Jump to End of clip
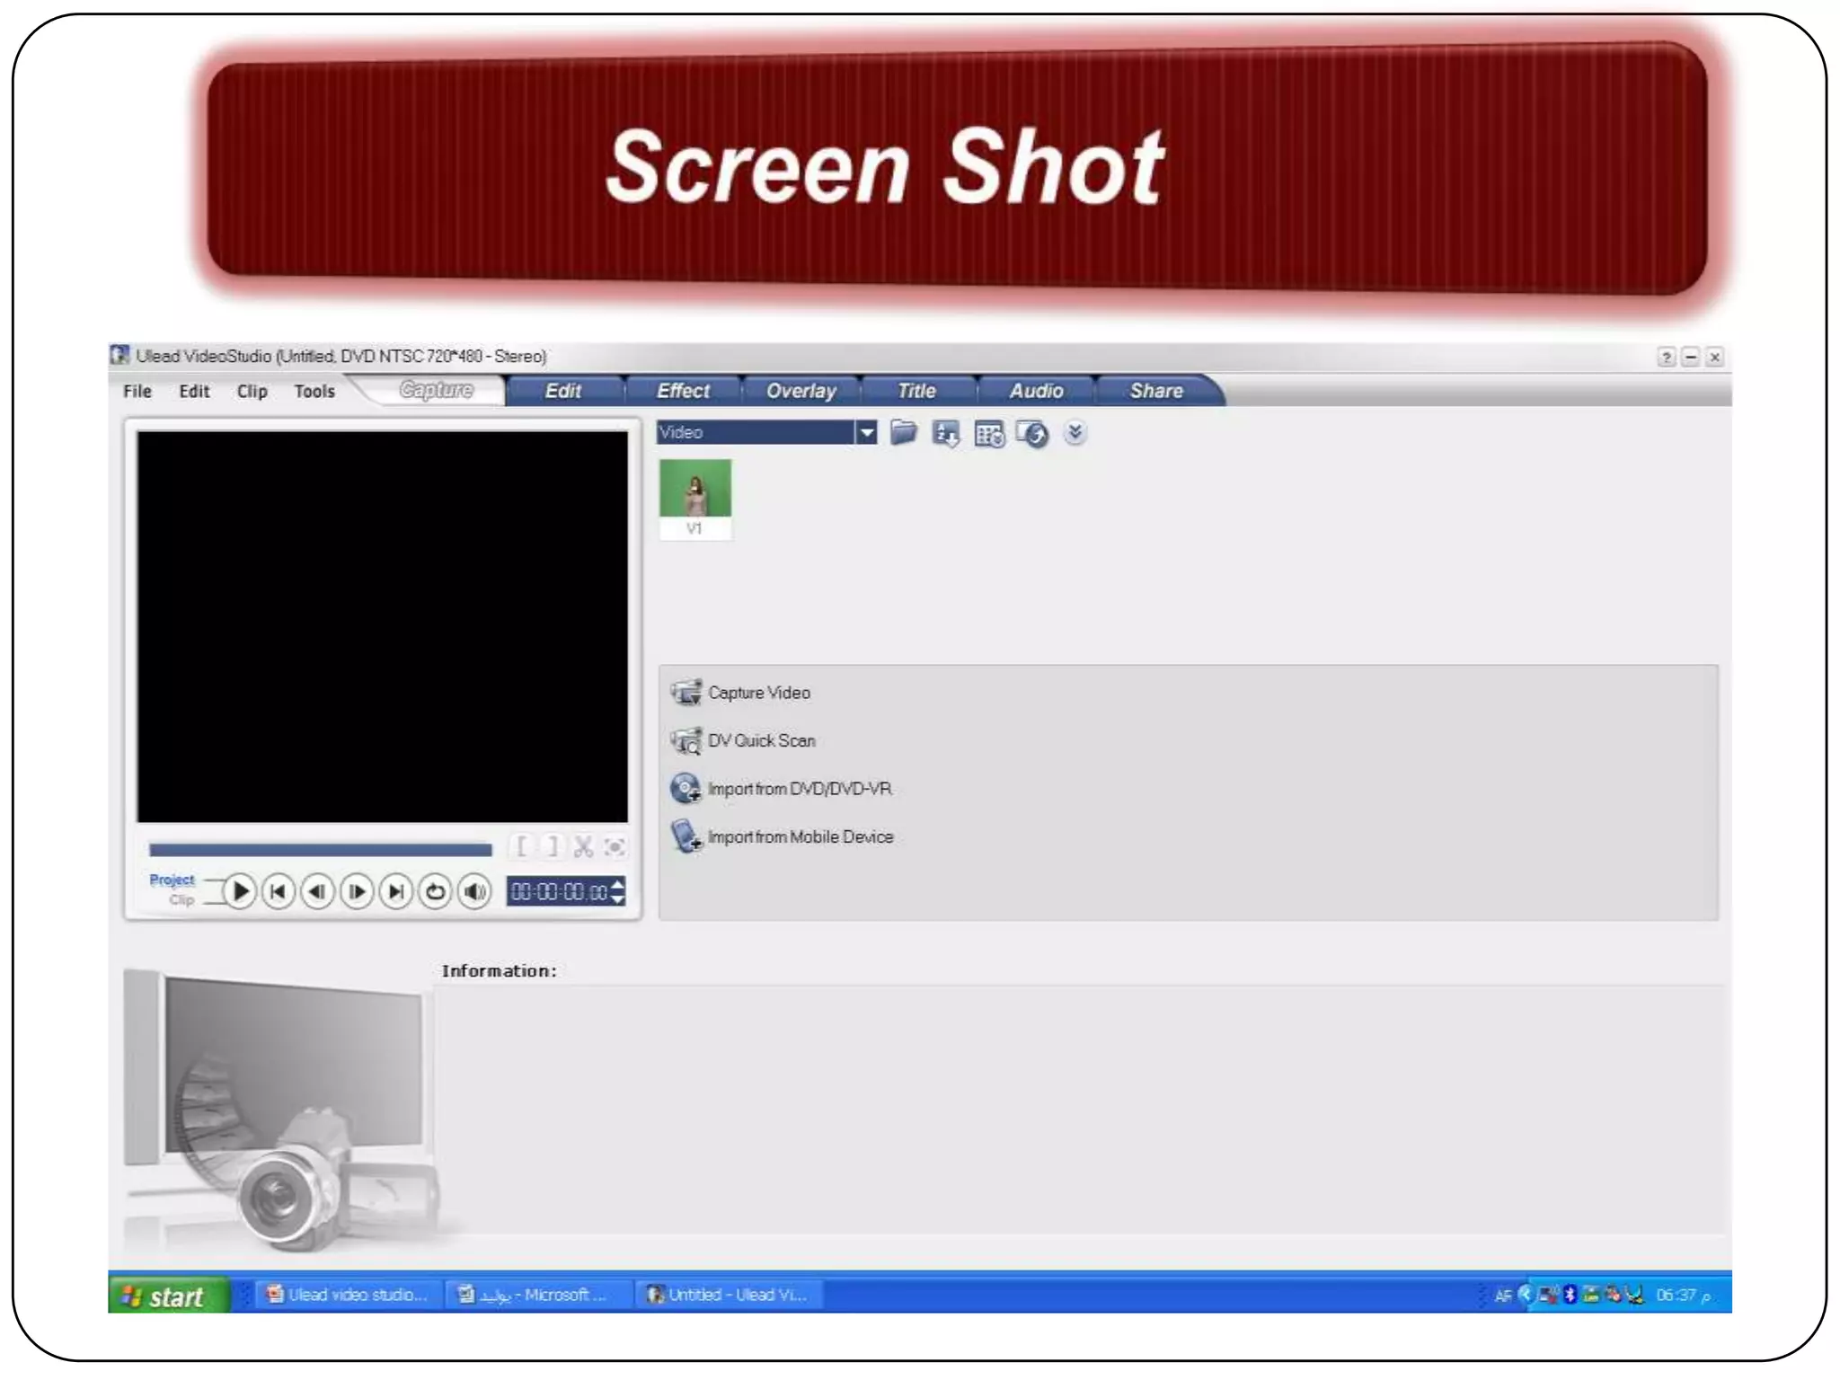 396,891
